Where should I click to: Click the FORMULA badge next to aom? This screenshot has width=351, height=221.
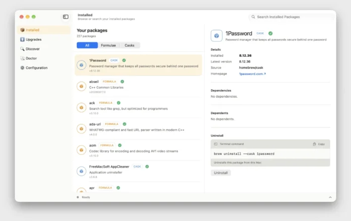107,145
